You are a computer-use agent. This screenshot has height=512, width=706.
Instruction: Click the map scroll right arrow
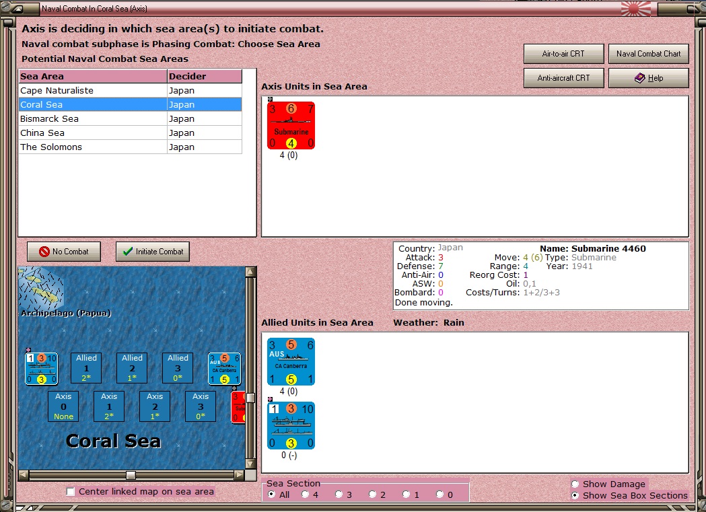(240, 474)
